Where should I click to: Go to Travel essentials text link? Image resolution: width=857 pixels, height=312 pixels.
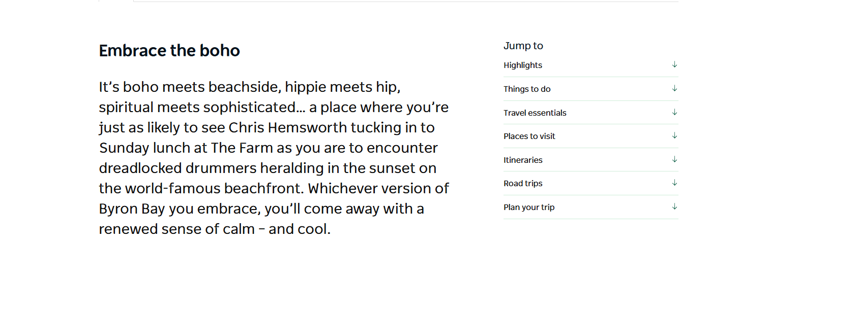(x=535, y=113)
